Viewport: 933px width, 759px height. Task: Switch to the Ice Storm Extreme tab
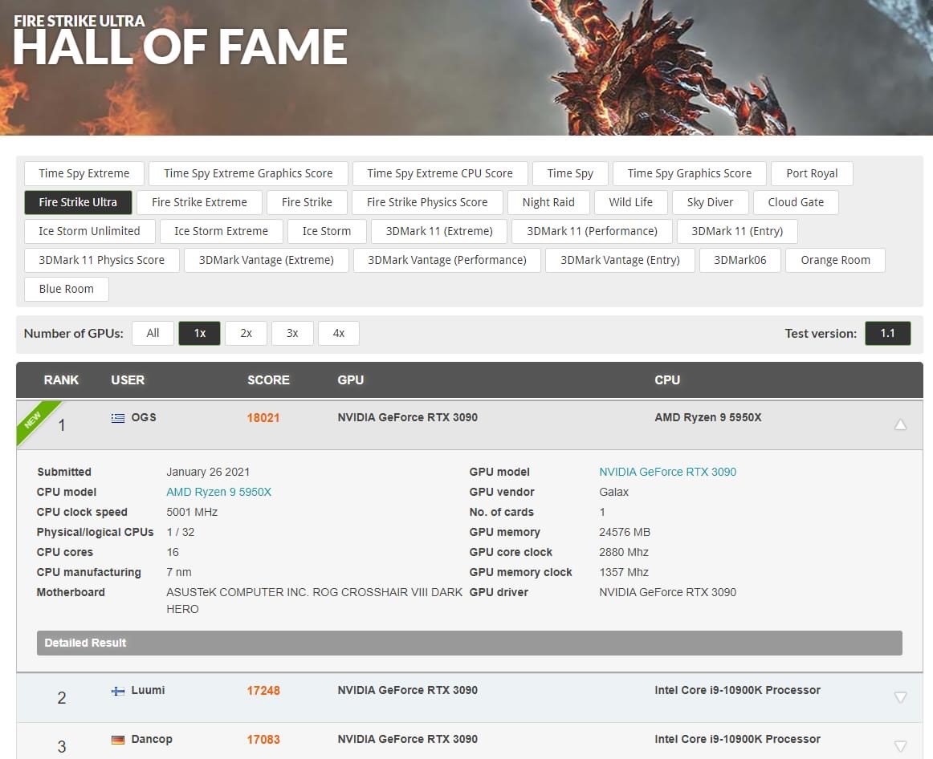pos(222,231)
